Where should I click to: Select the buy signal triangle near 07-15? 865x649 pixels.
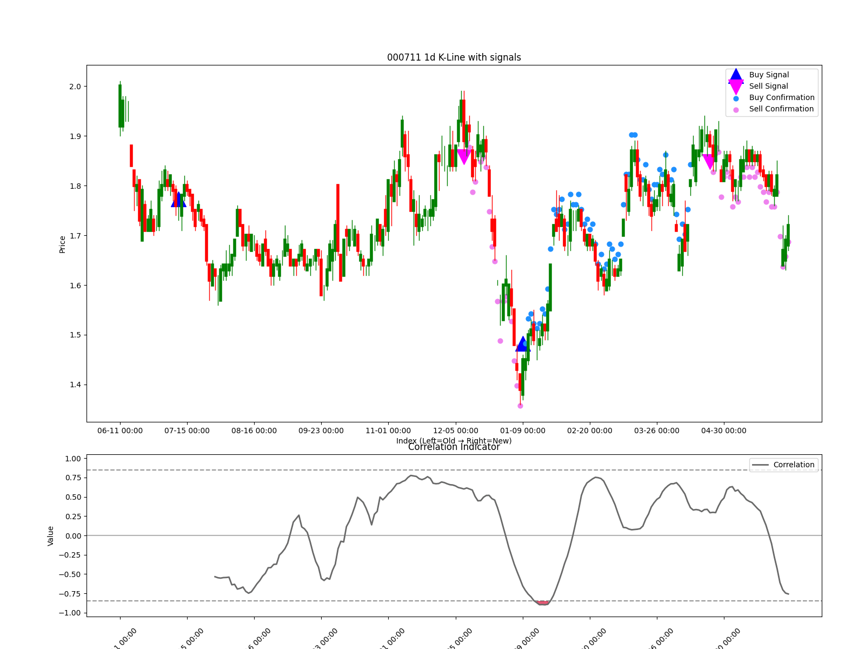tap(178, 200)
